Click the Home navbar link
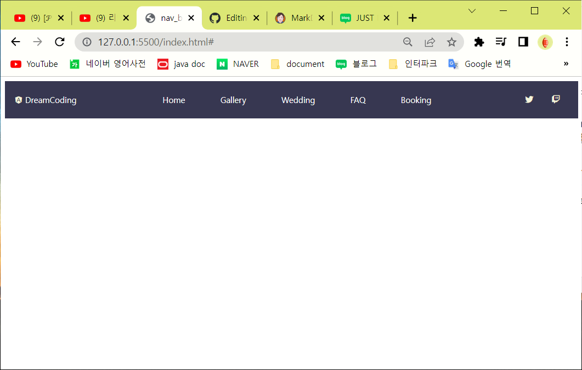The width and height of the screenshot is (582, 370). point(174,100)
